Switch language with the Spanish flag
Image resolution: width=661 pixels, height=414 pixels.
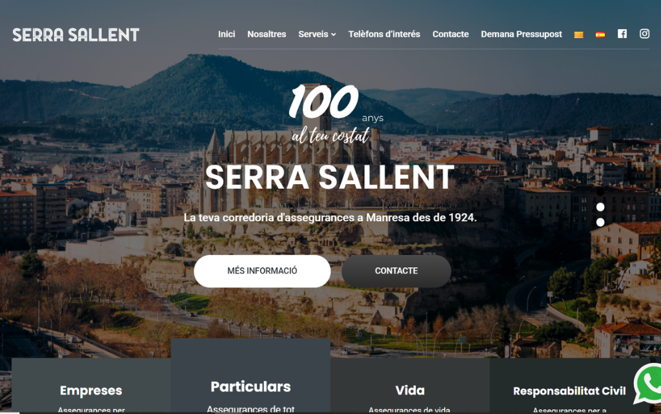pyautogui.click(x=600, y=35)
